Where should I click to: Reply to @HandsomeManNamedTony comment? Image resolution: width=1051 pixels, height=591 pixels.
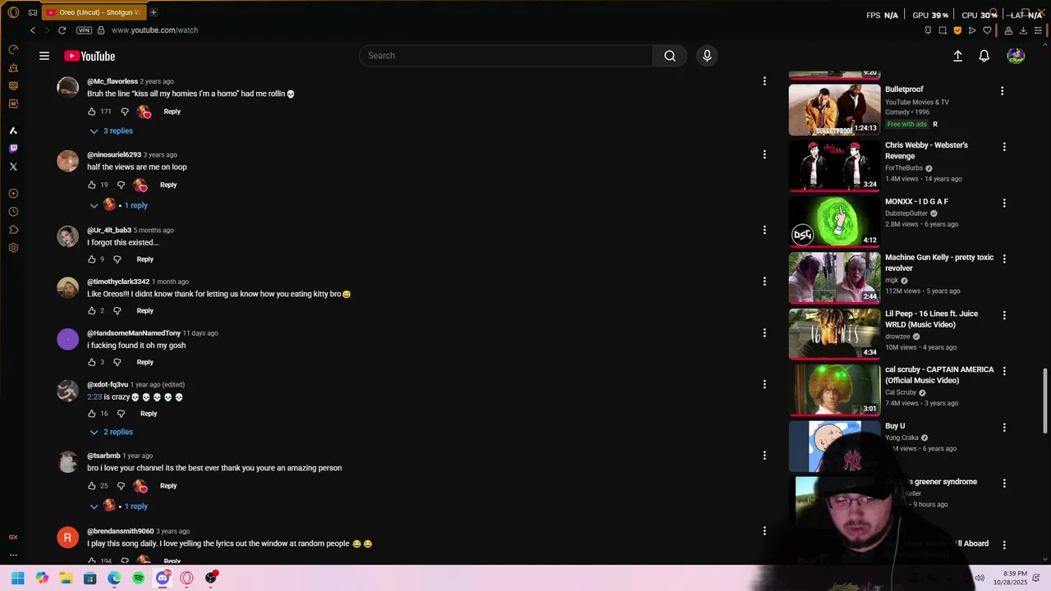[x=145, y=362]
